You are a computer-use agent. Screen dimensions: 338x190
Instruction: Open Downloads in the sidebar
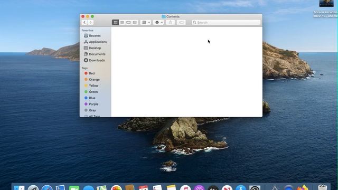pos(95,60)
